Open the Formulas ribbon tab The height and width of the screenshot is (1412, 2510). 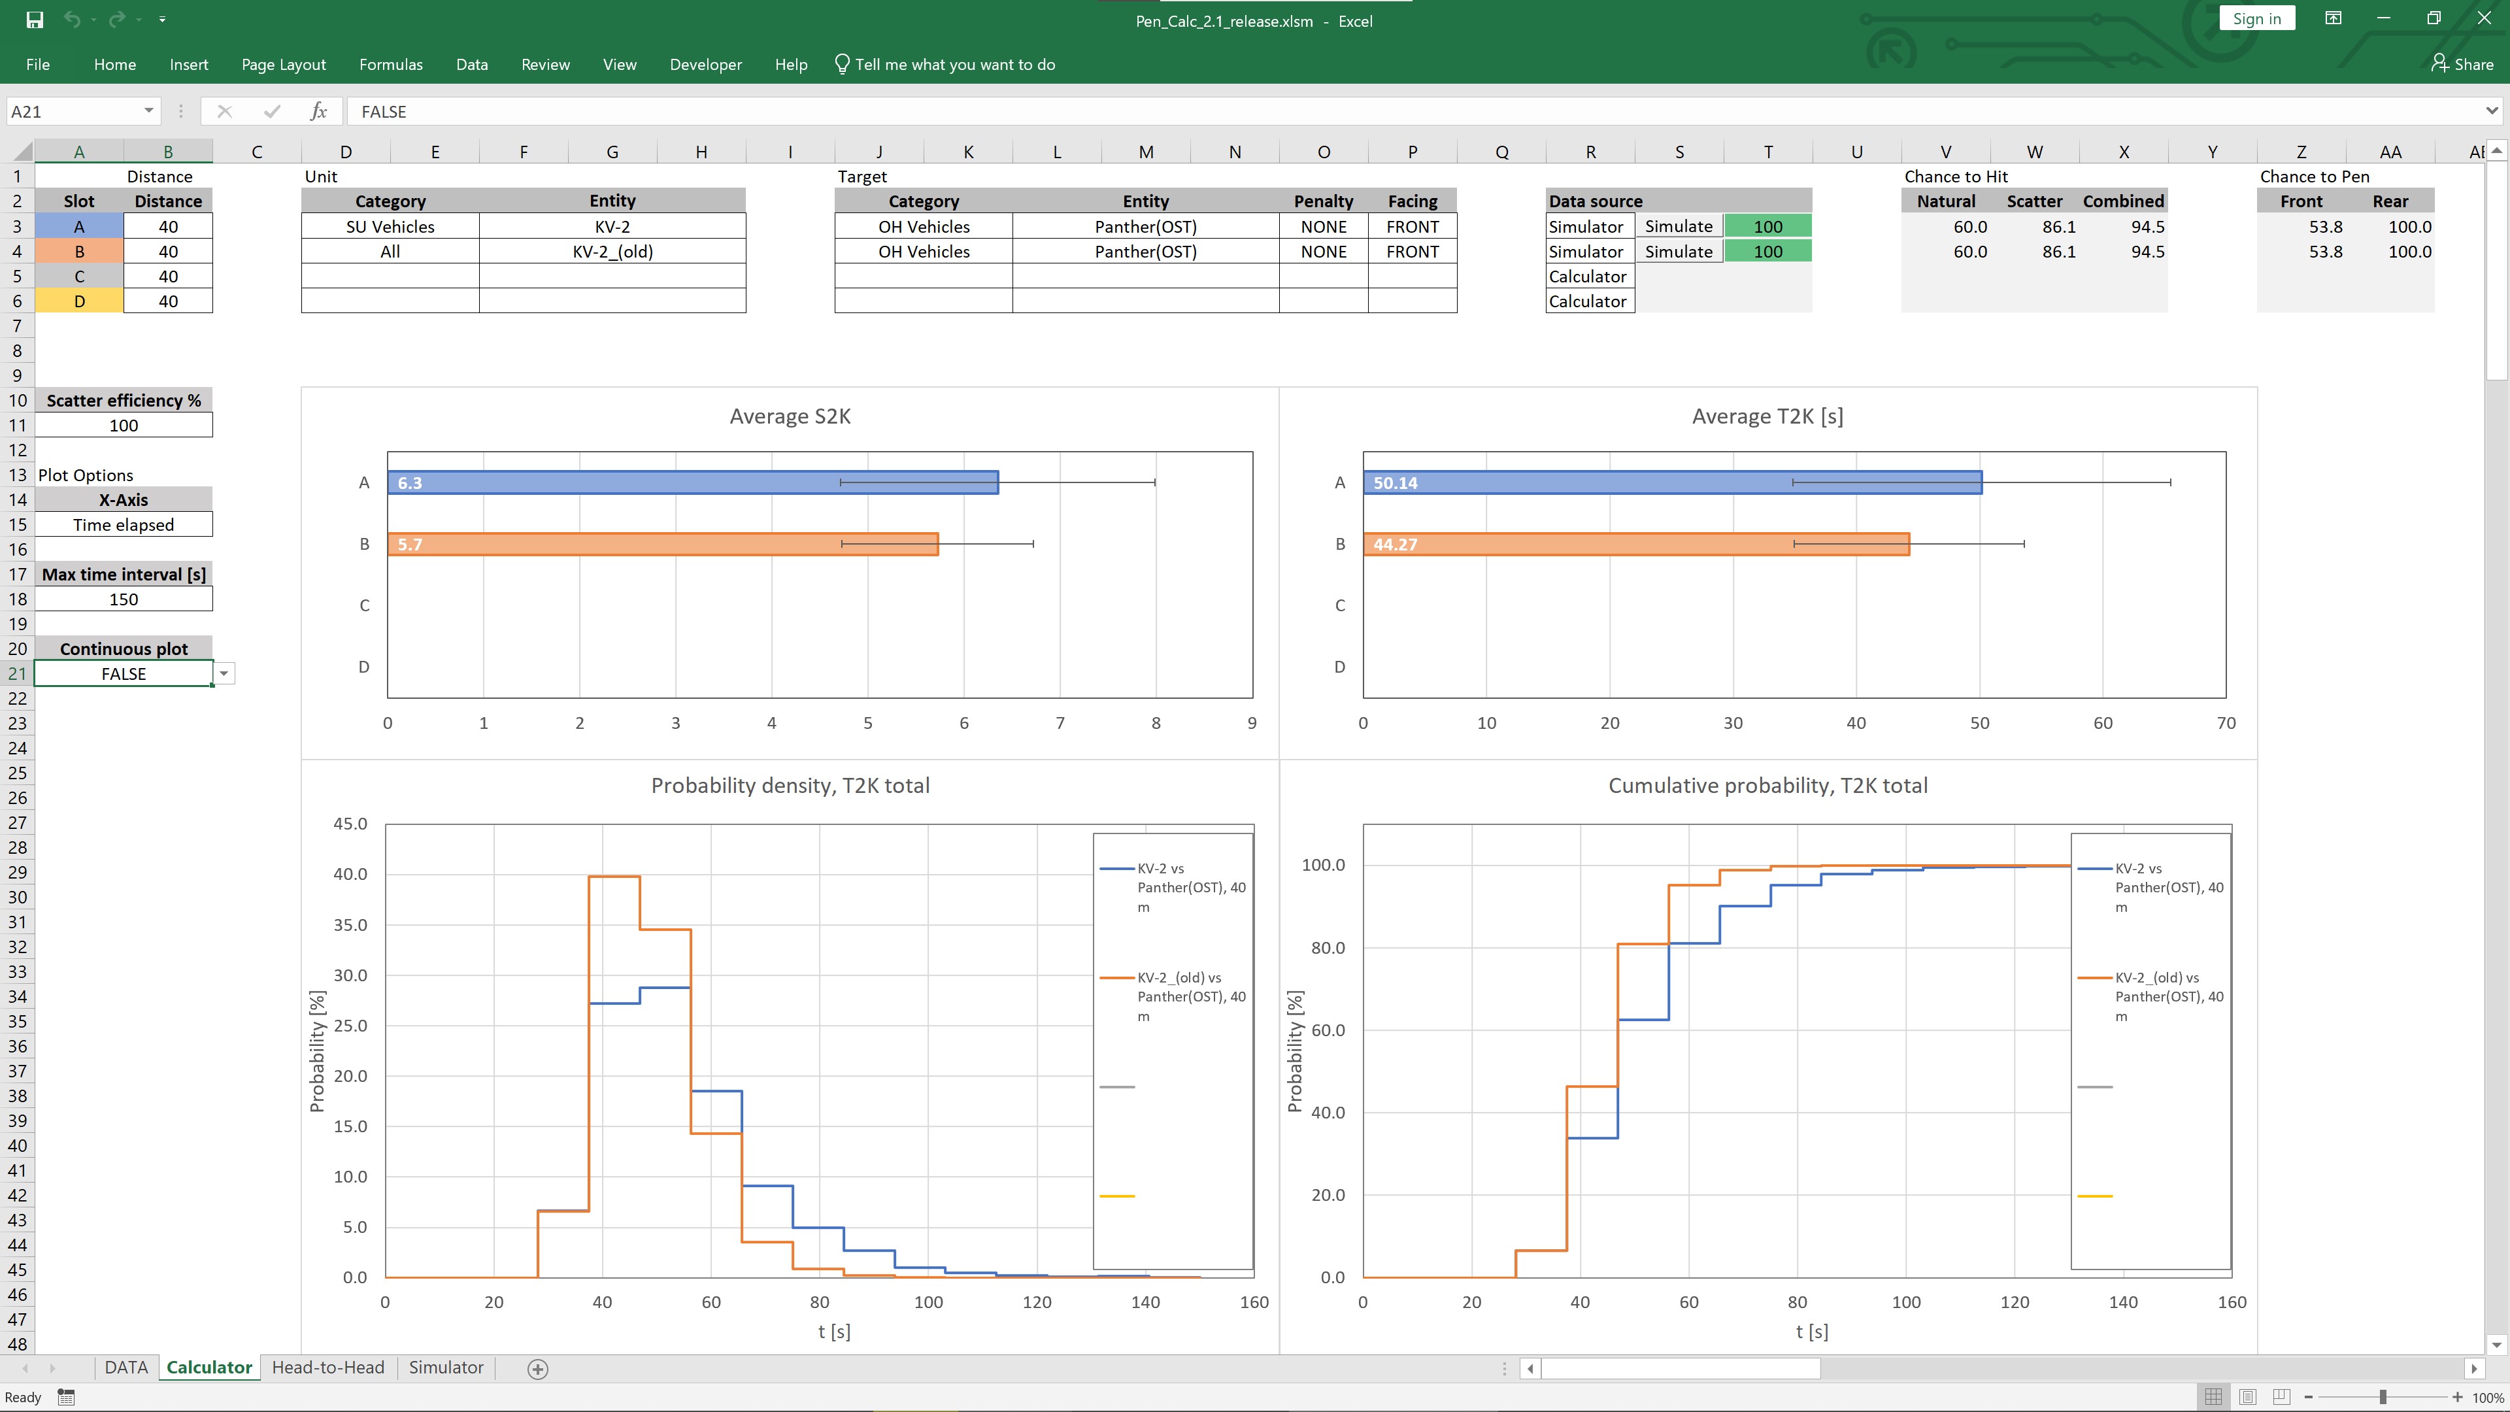[391, 64]
